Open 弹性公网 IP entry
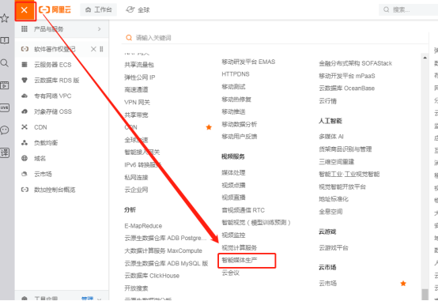 tap(140, 77)
